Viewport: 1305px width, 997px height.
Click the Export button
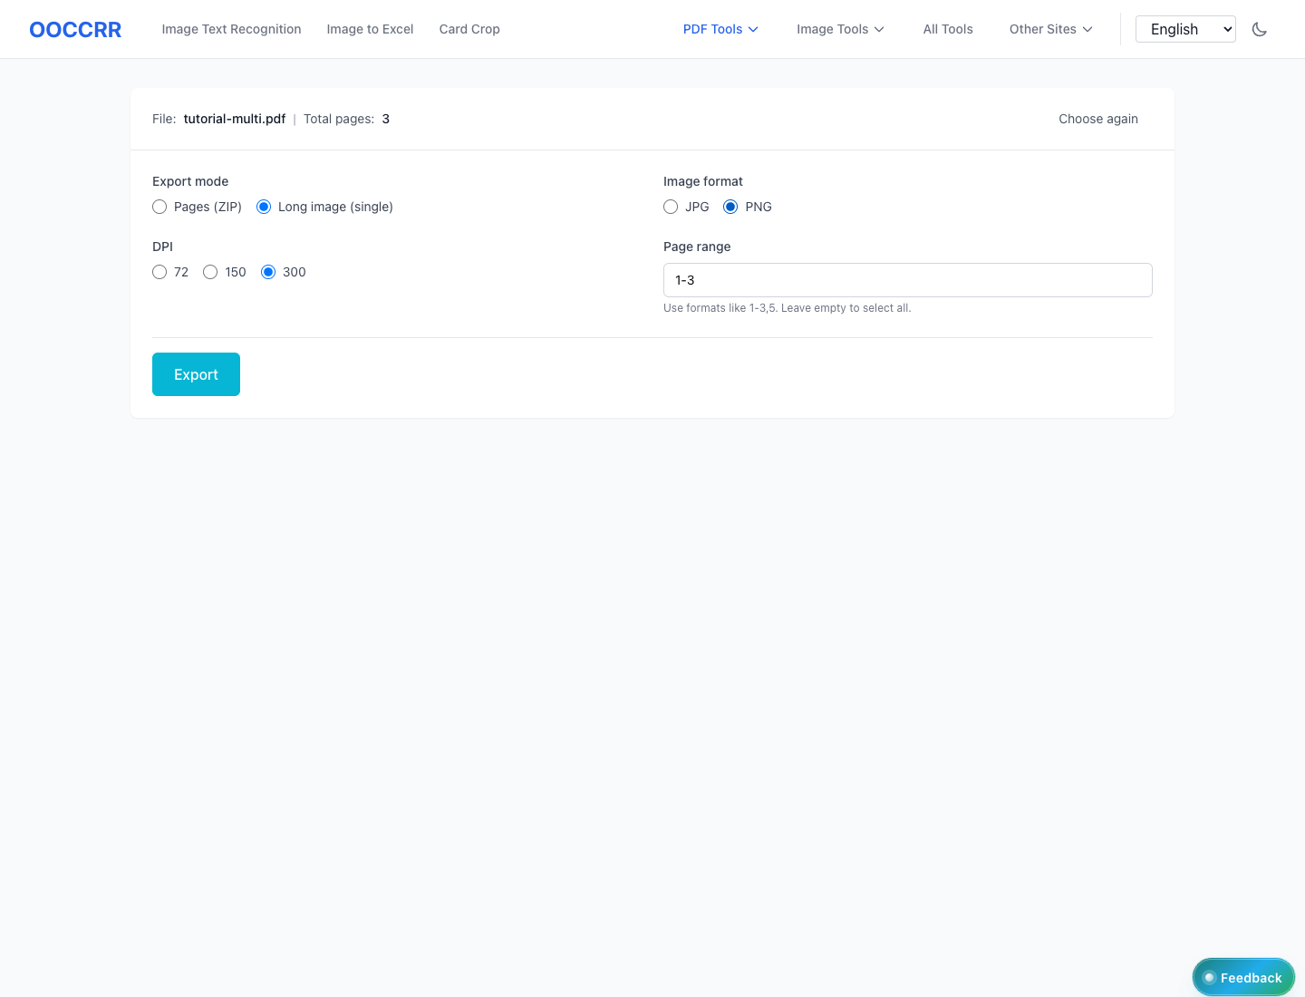pos(196,374)
